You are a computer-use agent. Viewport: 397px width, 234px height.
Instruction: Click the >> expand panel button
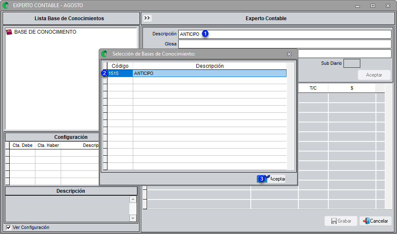click(147, 18)
